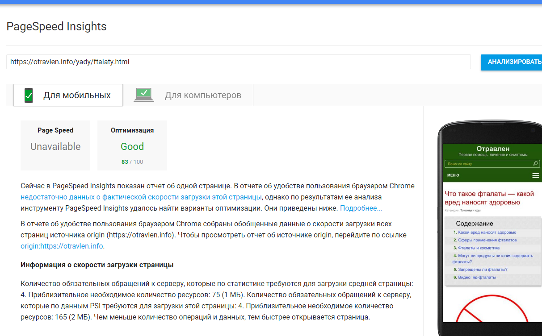Open Могут ли продукты питания contents link
This screenshot has height=336, width=542.
(x=493, y=259)
